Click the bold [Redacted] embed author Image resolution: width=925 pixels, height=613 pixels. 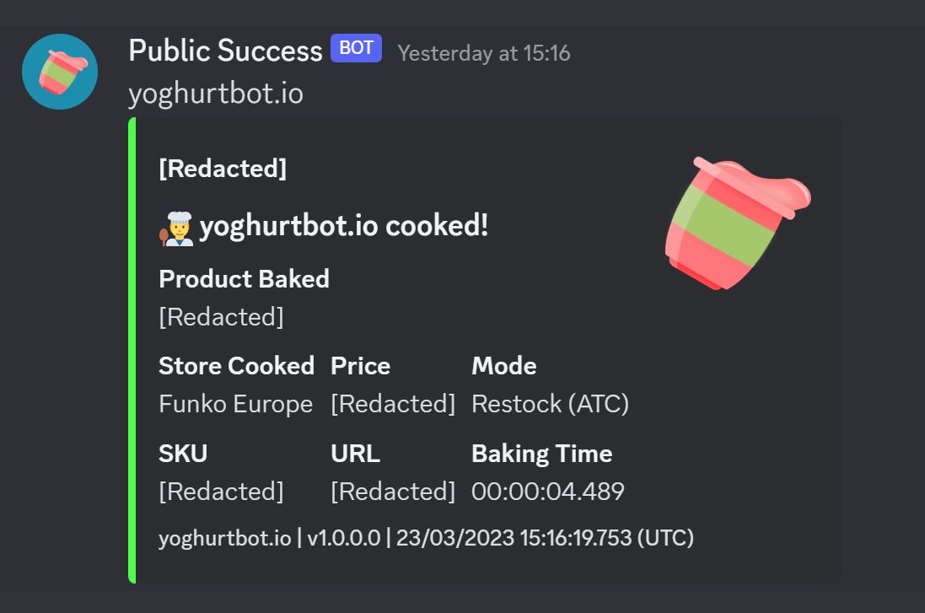tap(223, 169)
